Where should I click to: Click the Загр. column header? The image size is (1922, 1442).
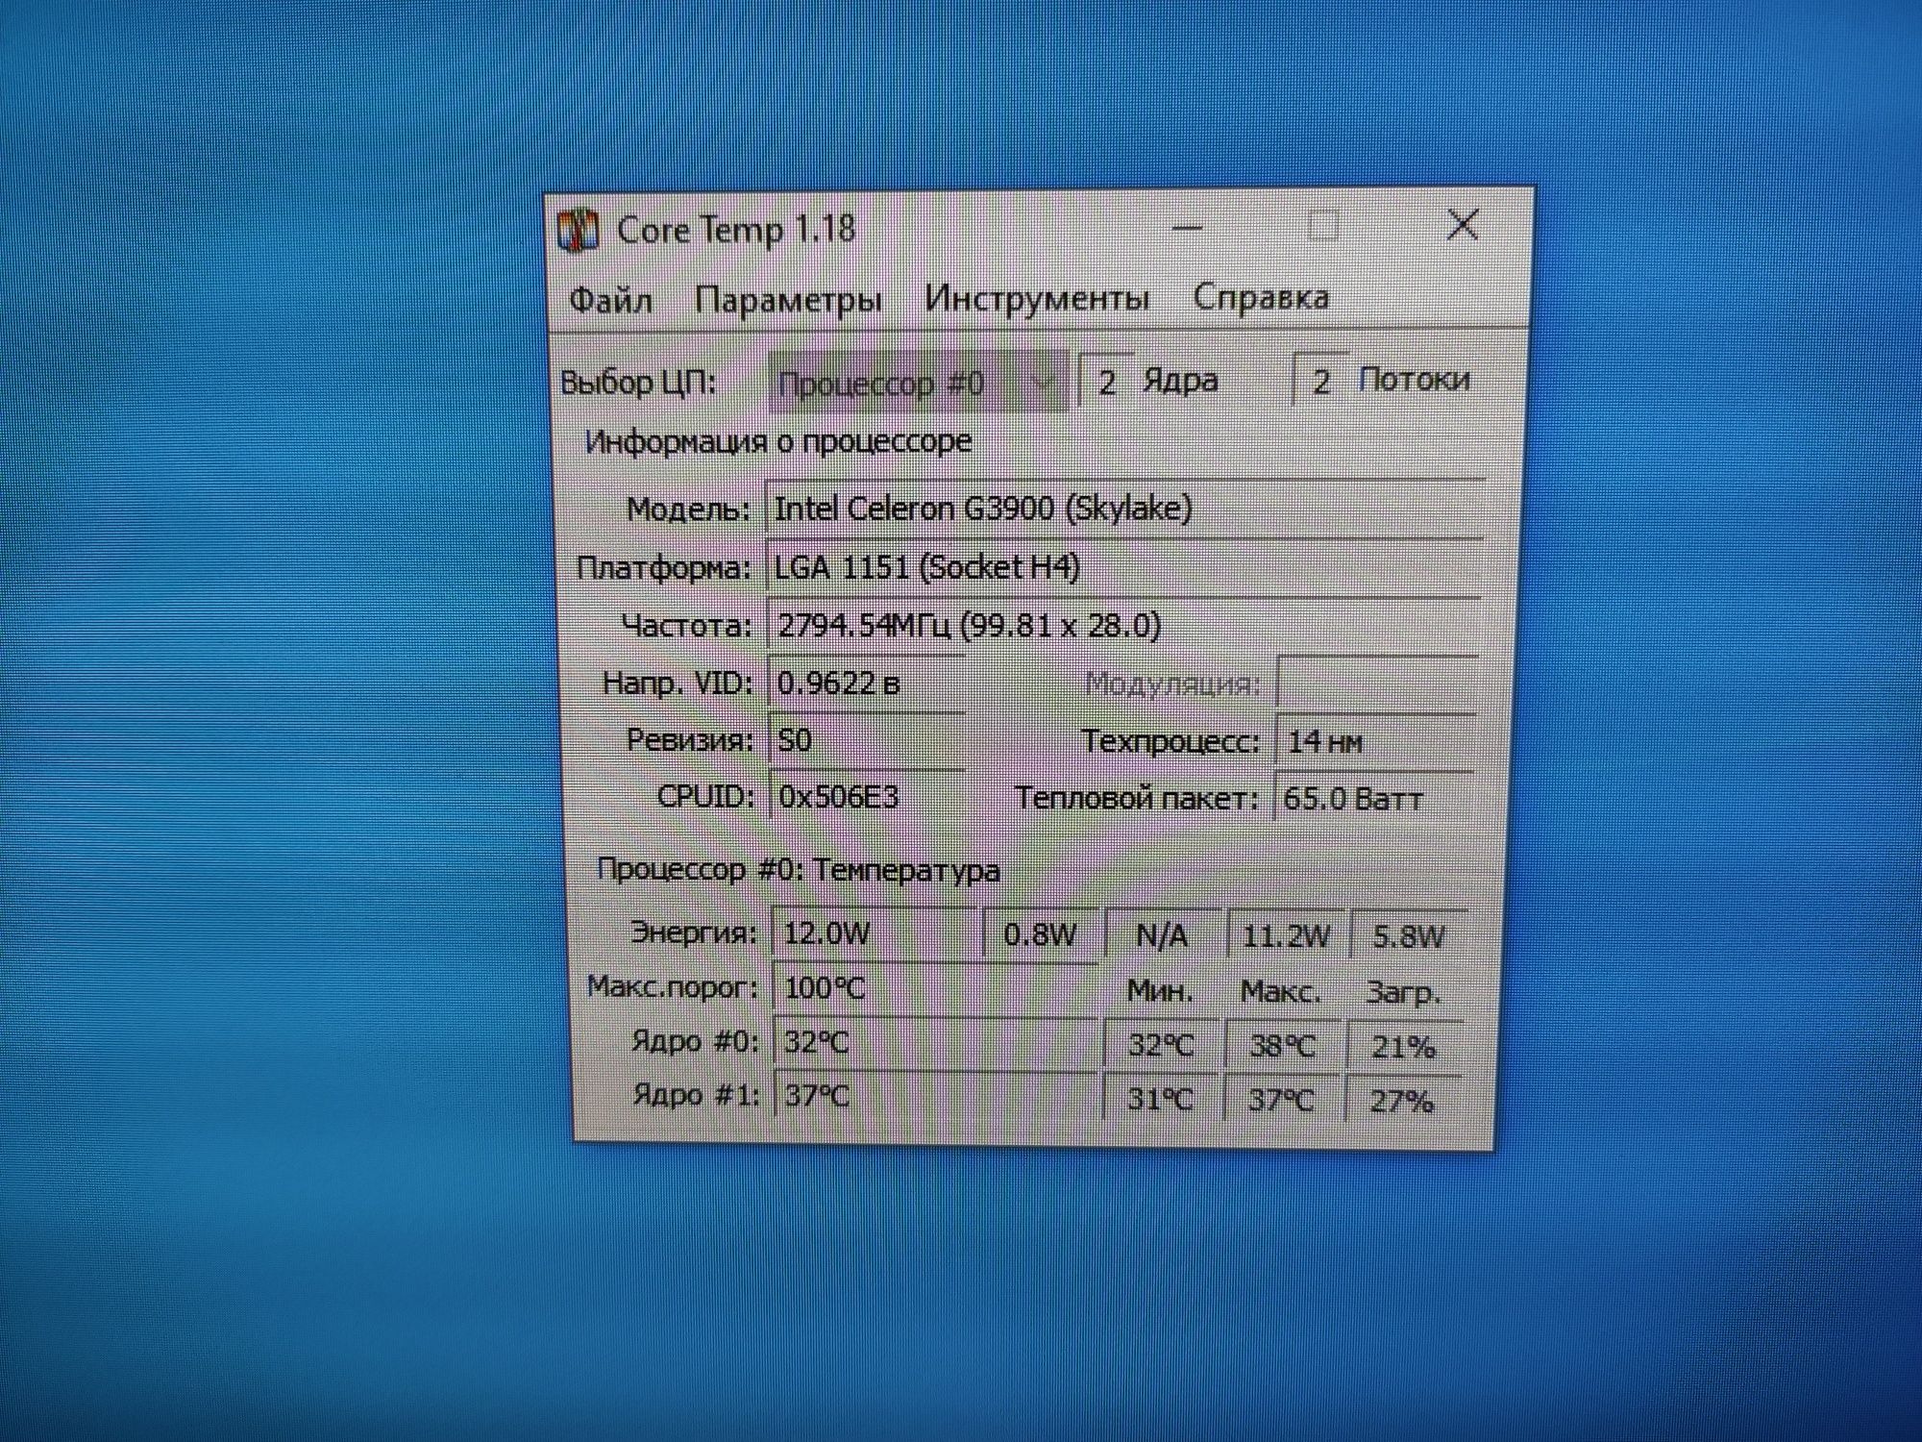(1404, 993)
